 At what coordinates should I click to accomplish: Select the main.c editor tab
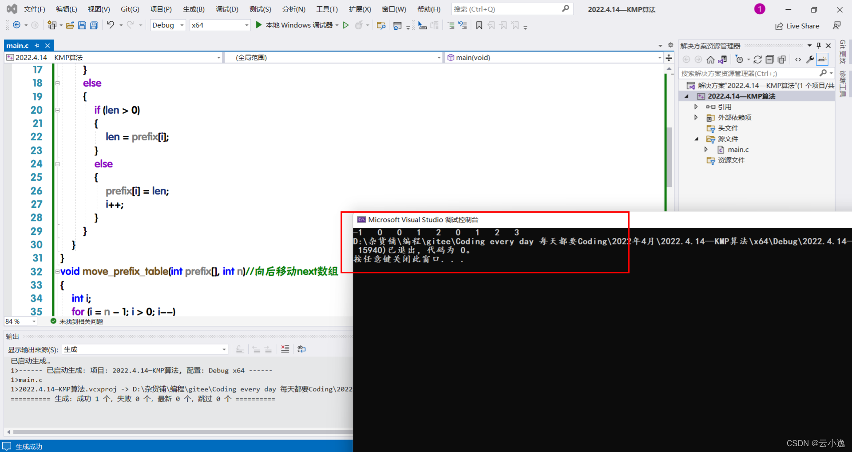click(x=18, y=45)
